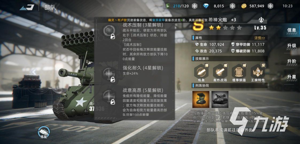Tap the back arrow icon beside 部队
The image size is (300, 144).
tap(27, 7)
